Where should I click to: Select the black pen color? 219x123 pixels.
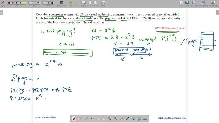pos(9,3)
